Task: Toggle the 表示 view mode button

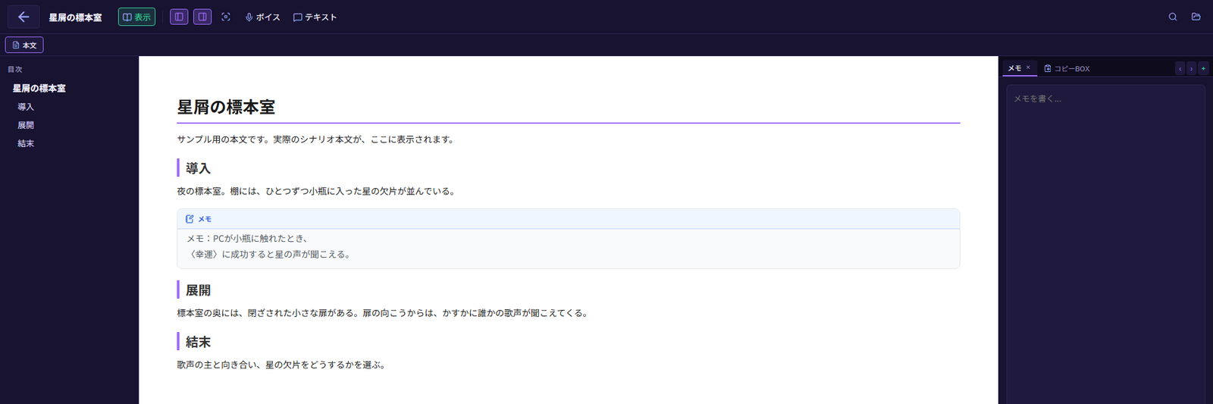Action: click(x=136, y=17)
